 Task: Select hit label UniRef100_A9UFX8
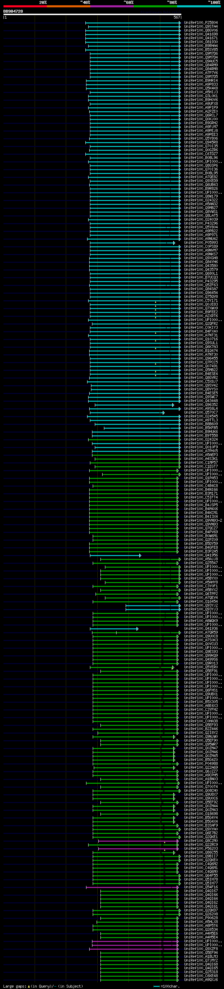pos(201,103)
